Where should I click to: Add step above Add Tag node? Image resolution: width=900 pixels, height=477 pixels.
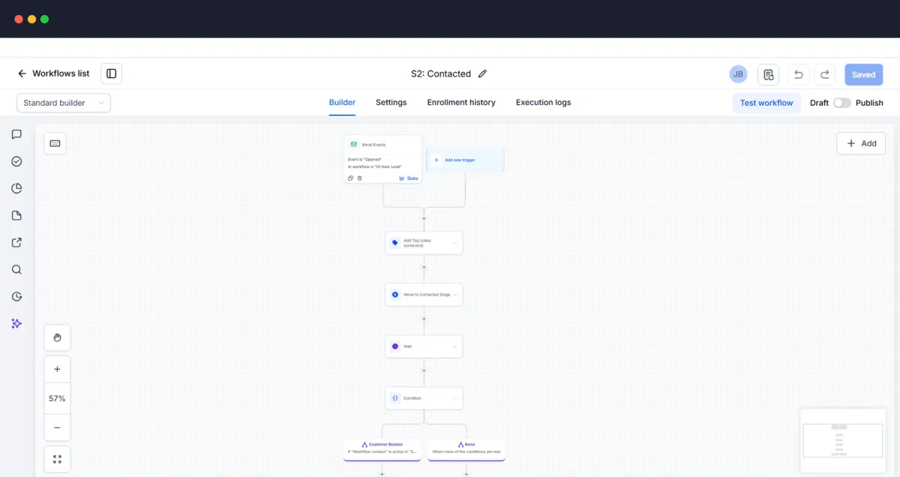point(424,218)
